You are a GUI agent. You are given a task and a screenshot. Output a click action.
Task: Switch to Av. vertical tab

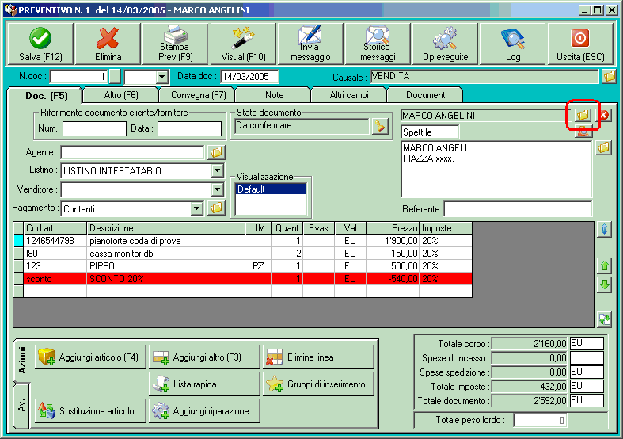(x=21, y=406)
